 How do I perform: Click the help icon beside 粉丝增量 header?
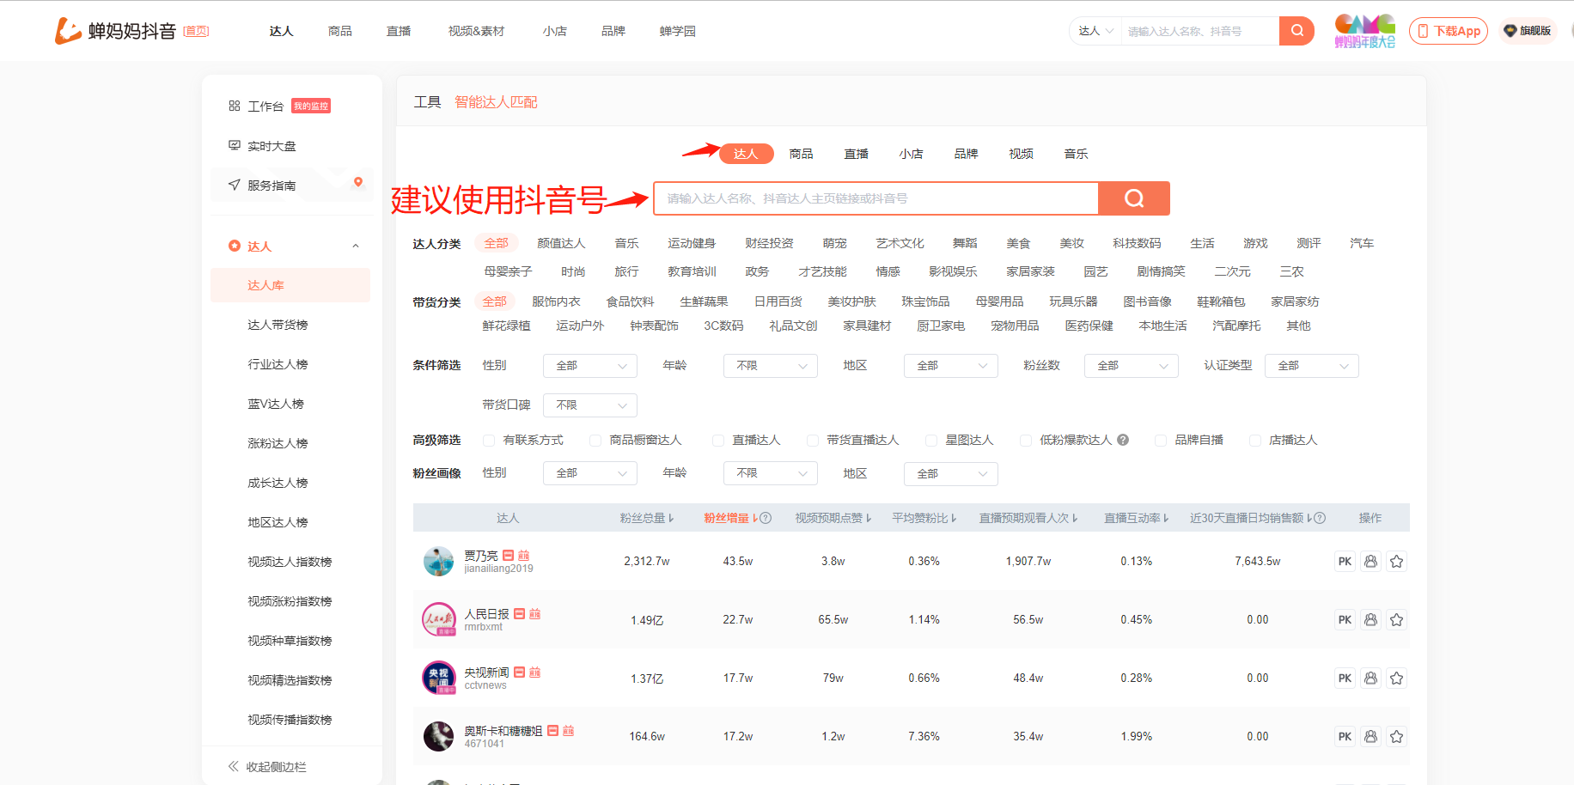tap(766, 518)
